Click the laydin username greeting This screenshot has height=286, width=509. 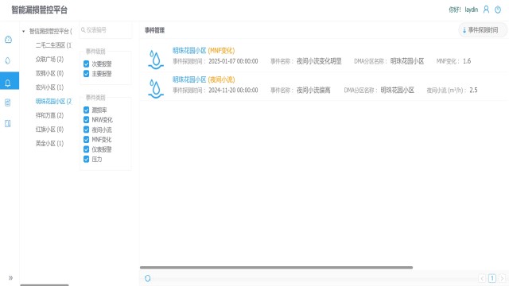(463, 10)
